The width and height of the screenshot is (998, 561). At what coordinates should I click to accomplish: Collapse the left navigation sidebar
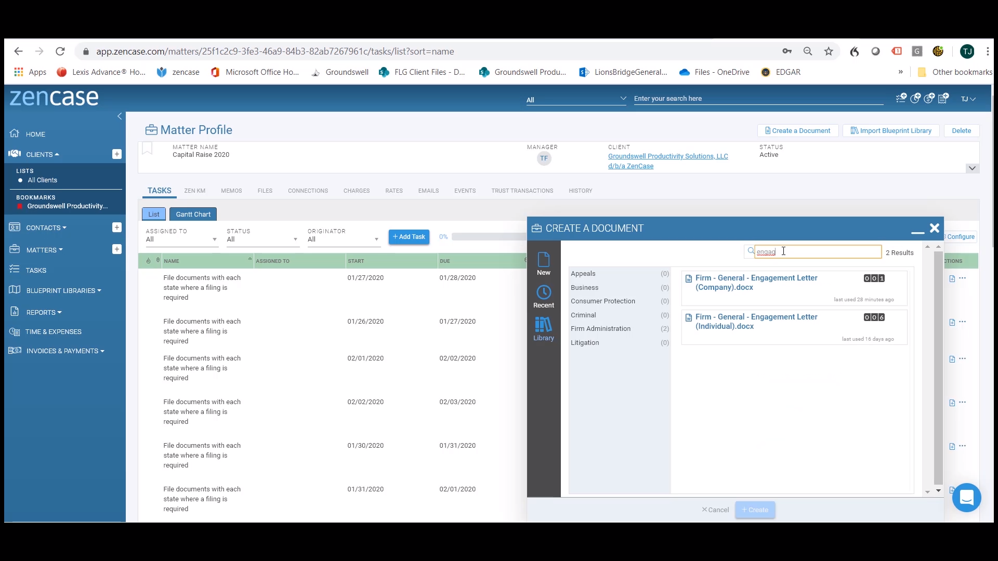119,116
